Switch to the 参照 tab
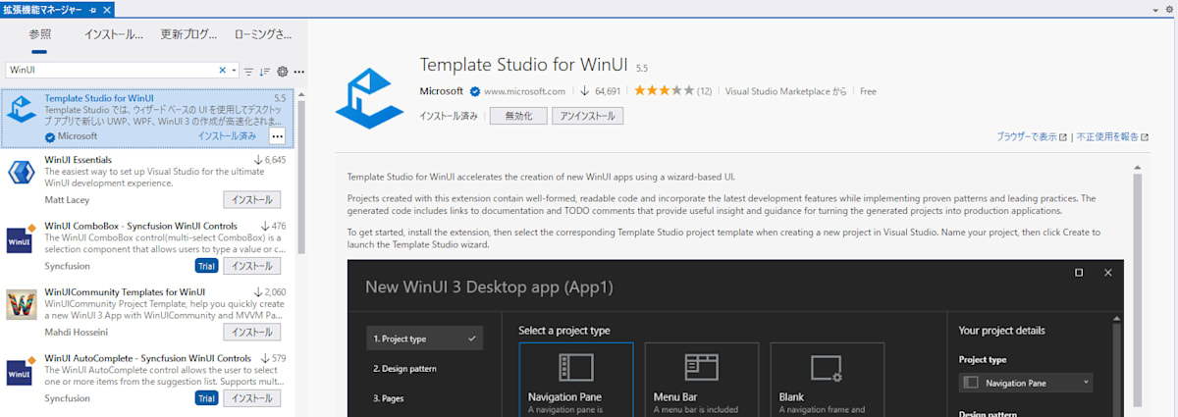1178x417 pixels. click(39, 34)
